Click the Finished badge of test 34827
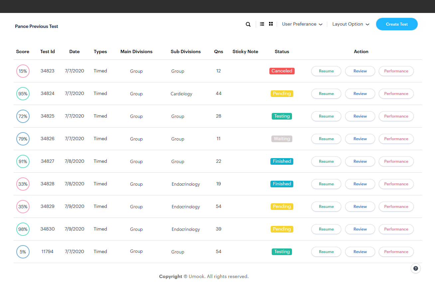The image size is (435, 285). [x=282, y=161]
